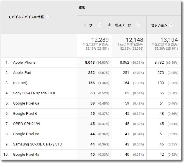Click Pixel 4a sessions value 42

click(x=162, y=155)
